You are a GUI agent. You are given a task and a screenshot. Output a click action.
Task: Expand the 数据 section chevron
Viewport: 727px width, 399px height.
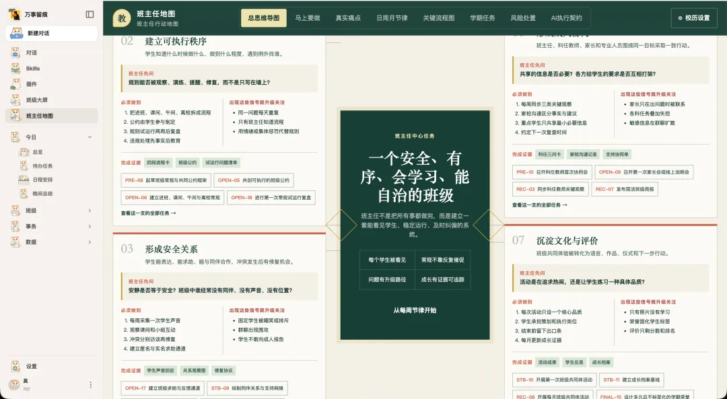point(90,242)
